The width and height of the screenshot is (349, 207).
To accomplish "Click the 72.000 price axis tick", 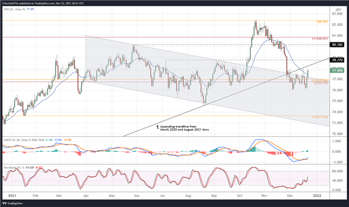I will pos(337,134).
